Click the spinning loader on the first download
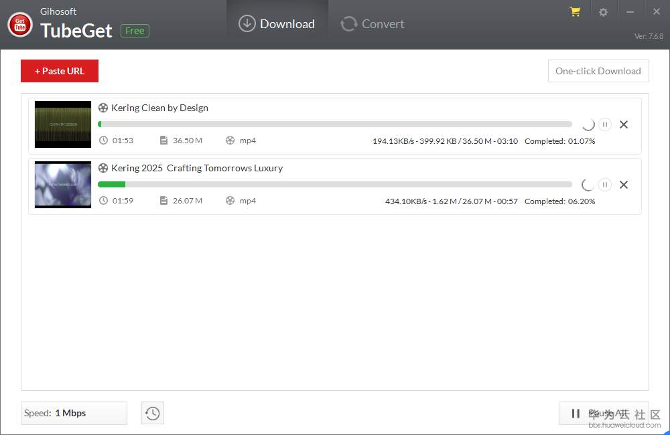The image size is (670, 435). pyautogui.click(x=588, y=124)
